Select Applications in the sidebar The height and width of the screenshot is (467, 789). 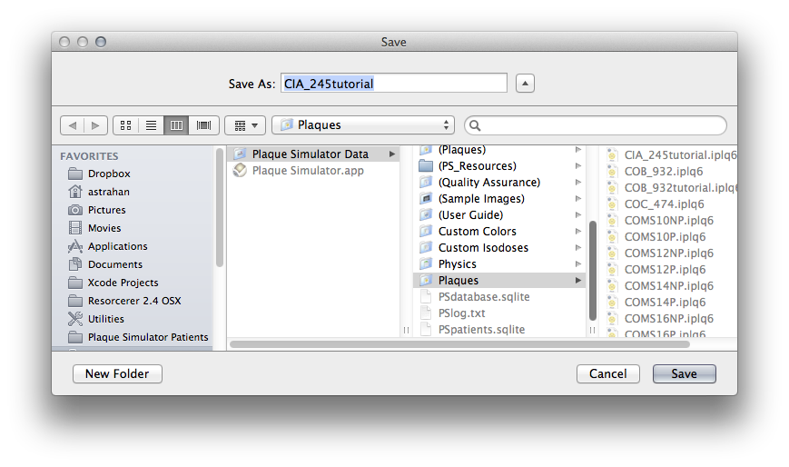117,246
